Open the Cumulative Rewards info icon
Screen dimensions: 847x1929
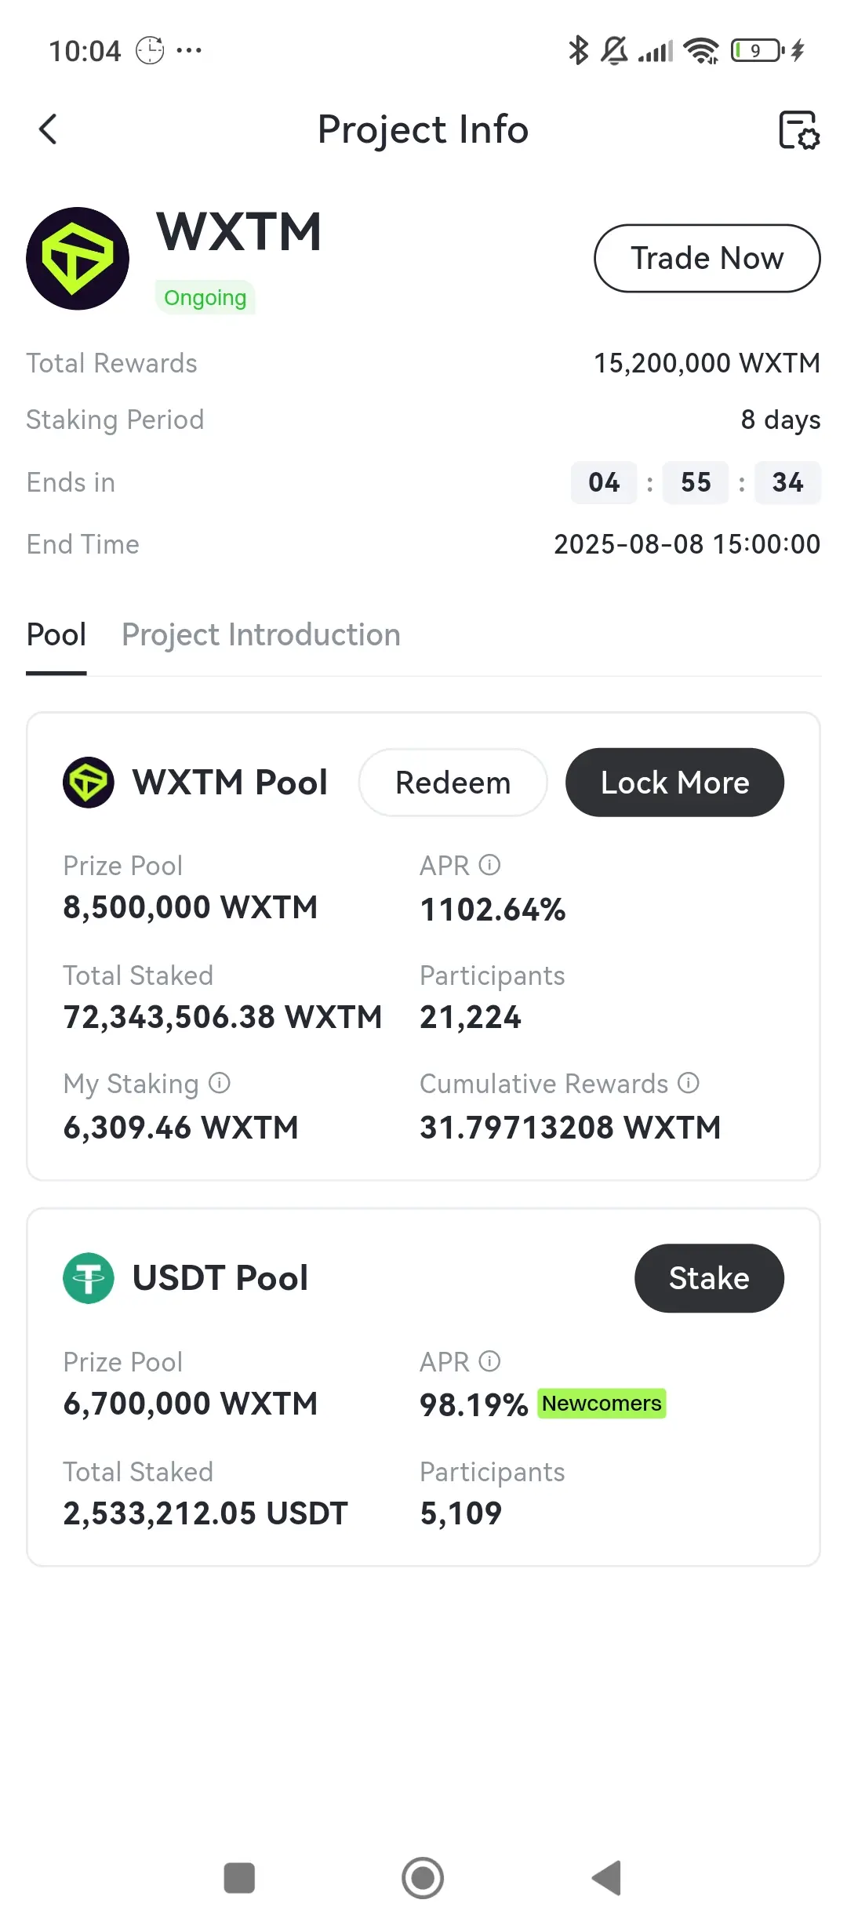click(x=689, y=1083)
